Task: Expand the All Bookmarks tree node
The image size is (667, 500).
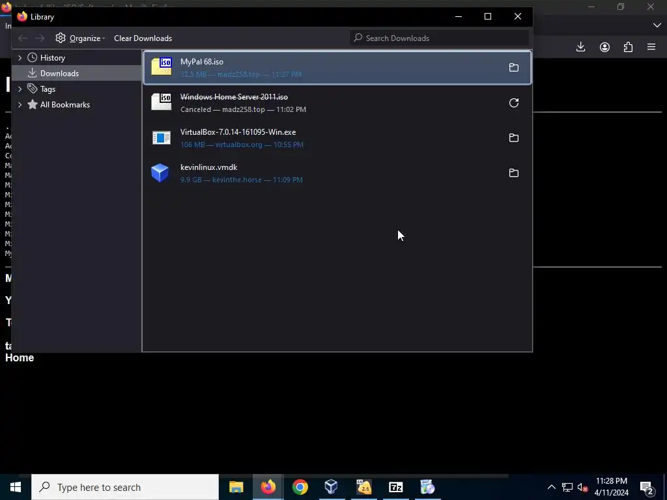Action: (x=20, y=105)
